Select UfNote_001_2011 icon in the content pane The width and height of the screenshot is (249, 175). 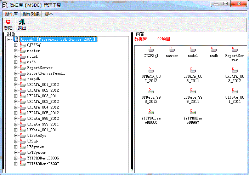click(x=234, y=91)
